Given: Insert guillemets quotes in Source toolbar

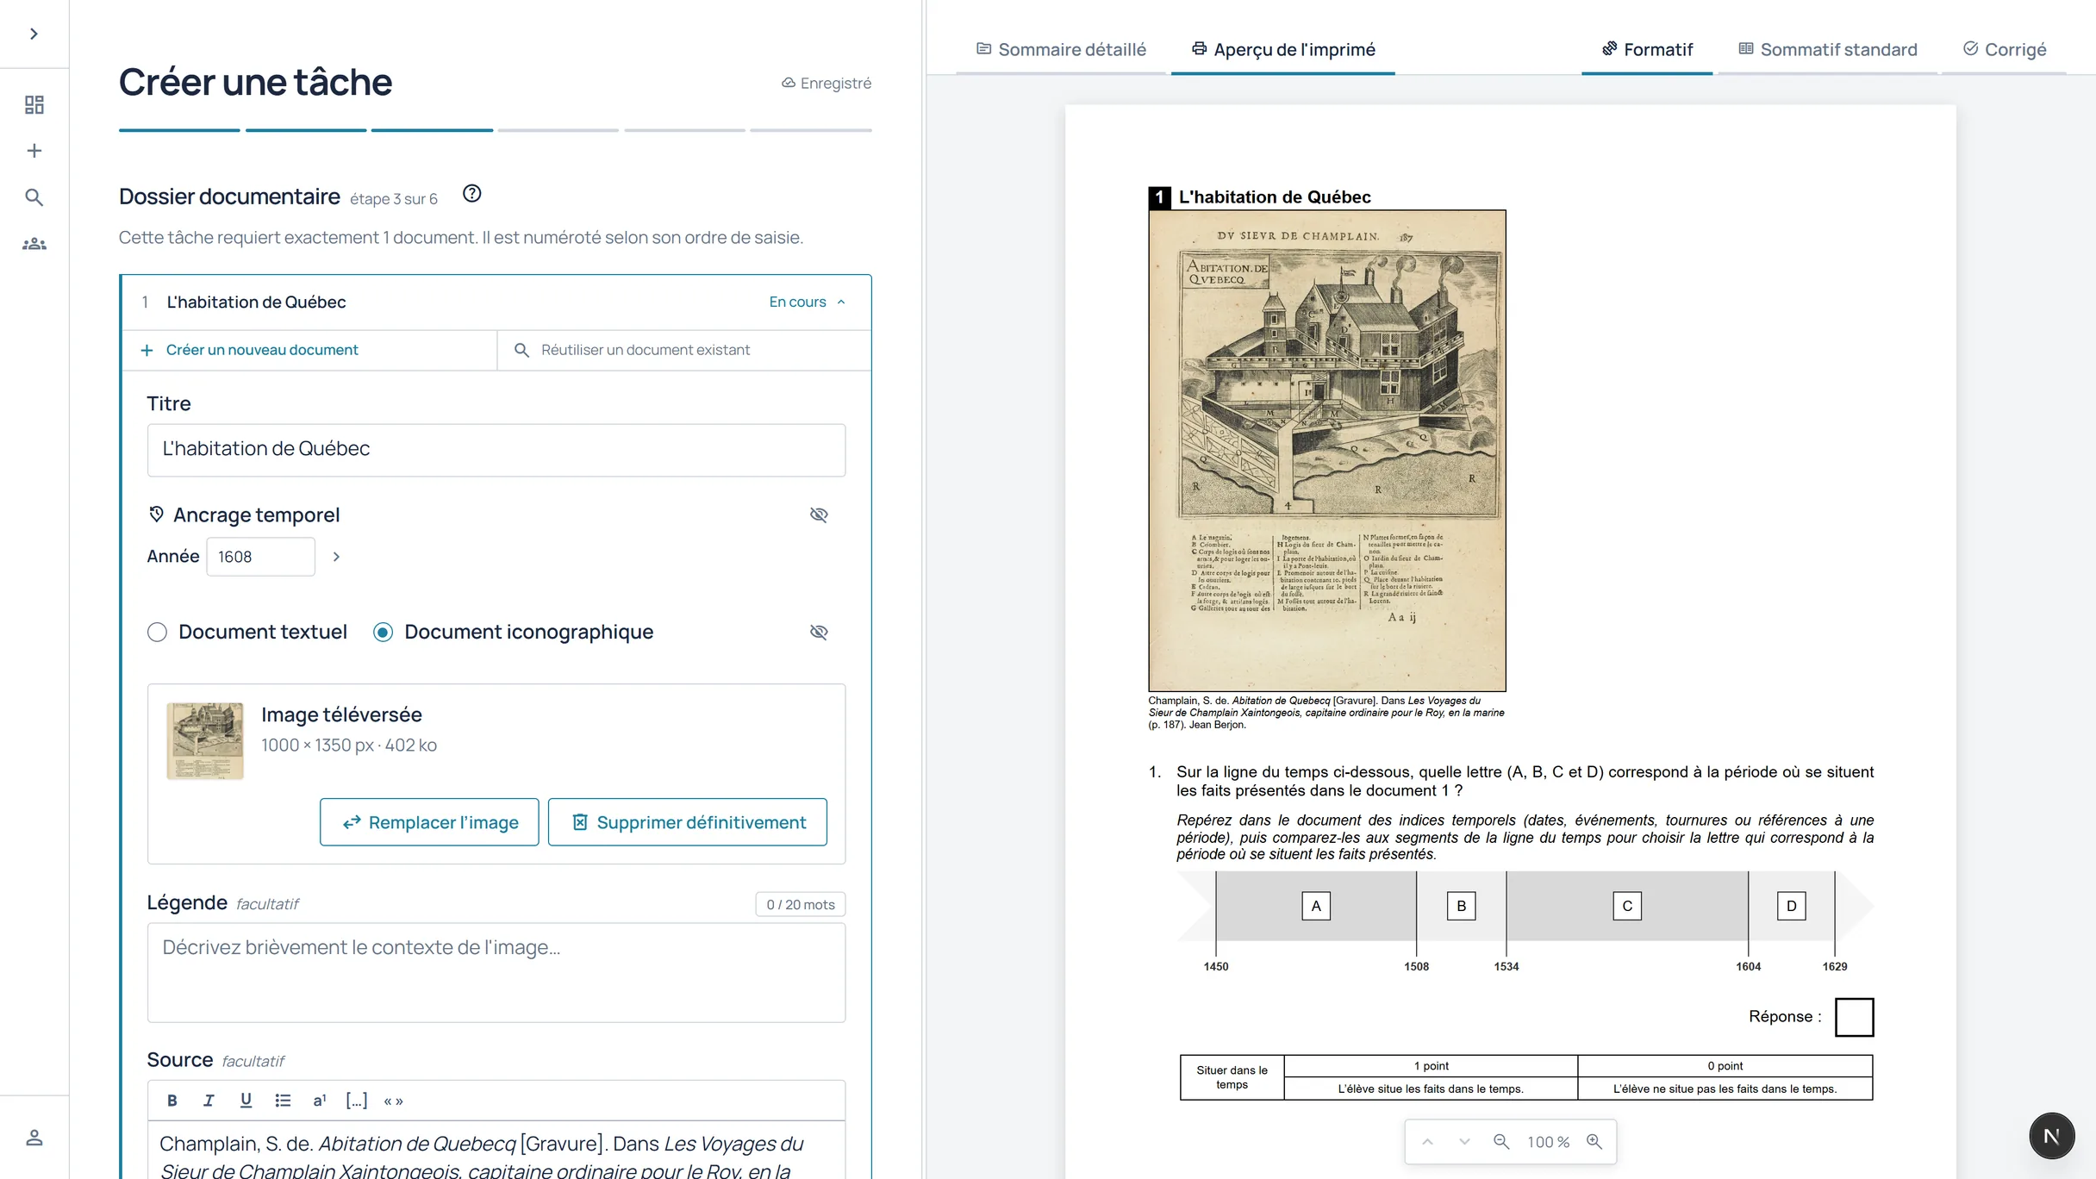Looking at the screenshot, I should coord(394,1101).
